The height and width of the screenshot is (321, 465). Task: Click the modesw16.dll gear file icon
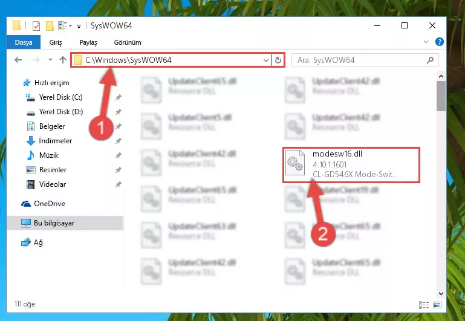coord(295,163)
